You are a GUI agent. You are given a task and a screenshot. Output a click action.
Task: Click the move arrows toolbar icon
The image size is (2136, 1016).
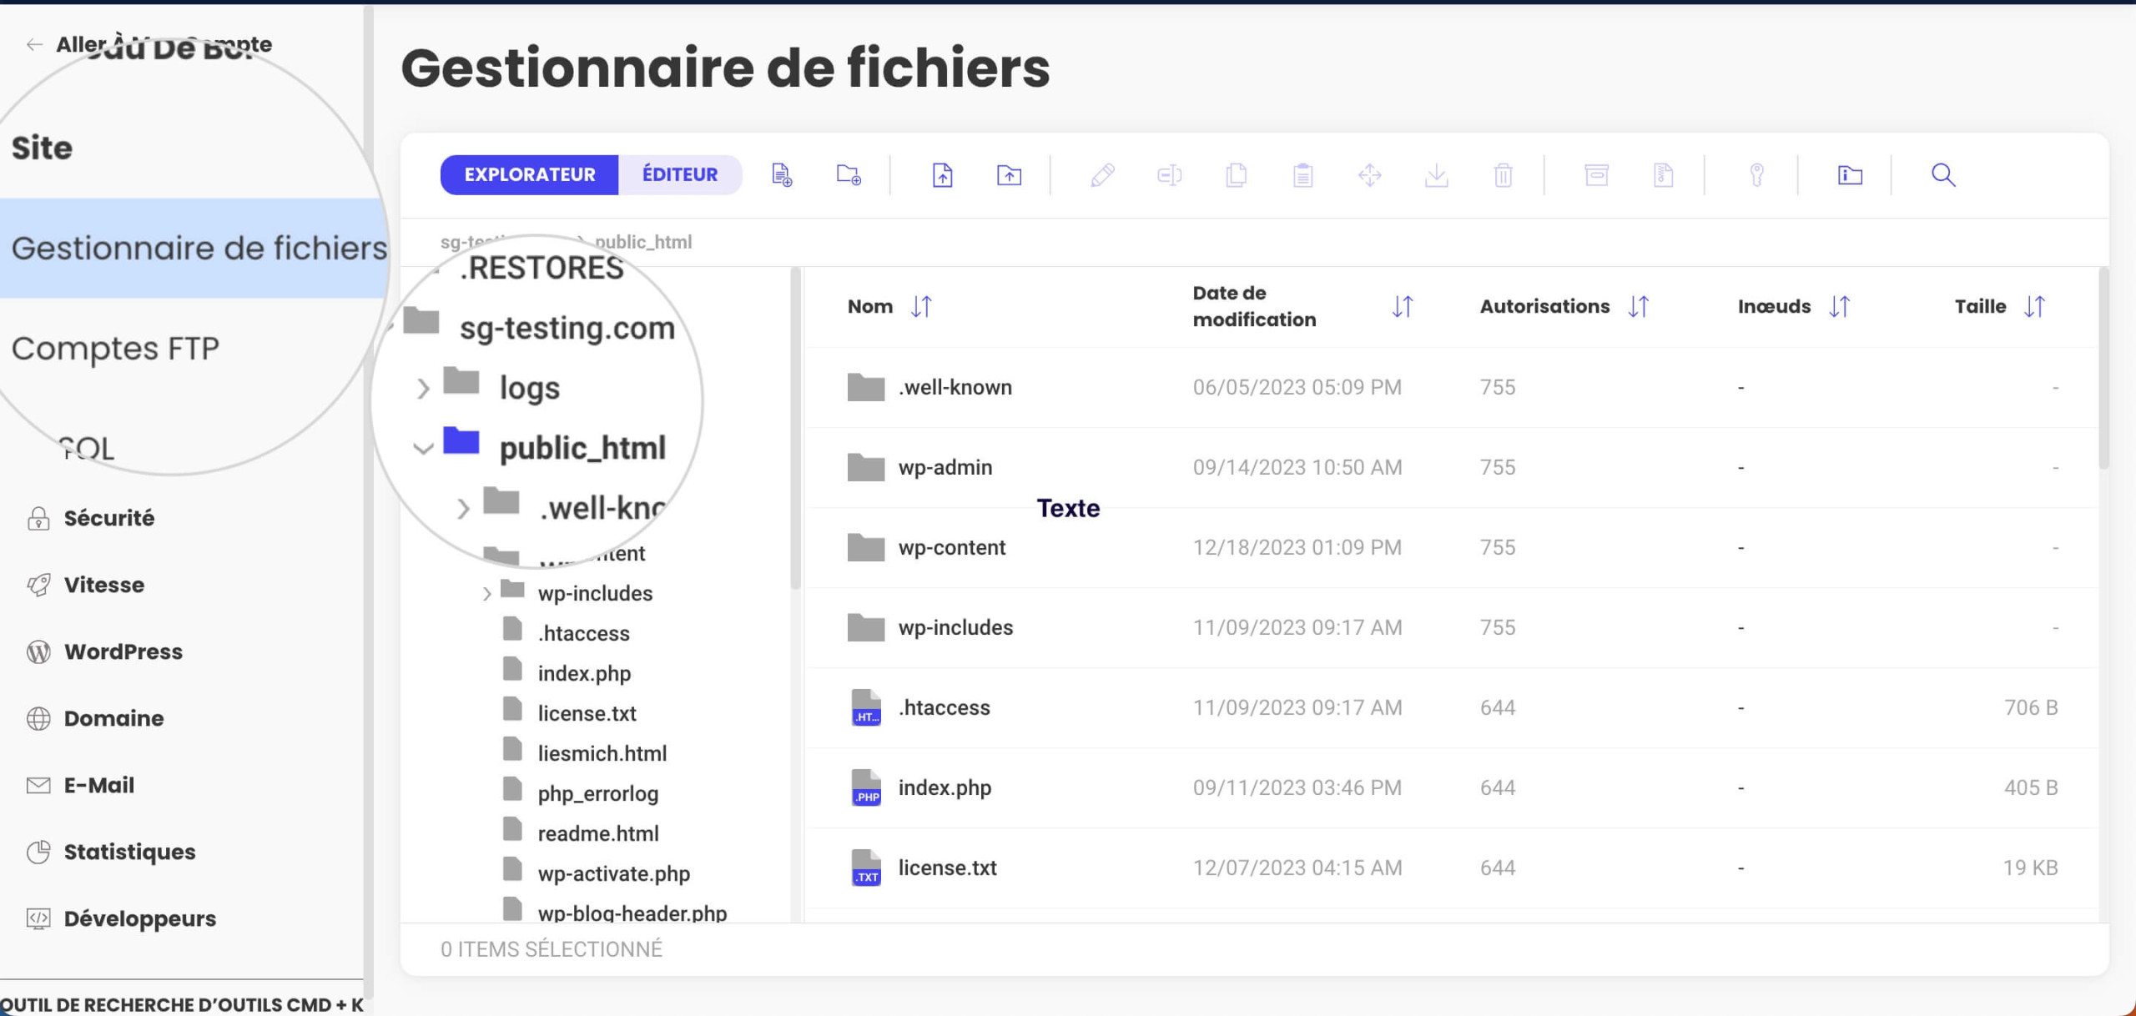1369,175
